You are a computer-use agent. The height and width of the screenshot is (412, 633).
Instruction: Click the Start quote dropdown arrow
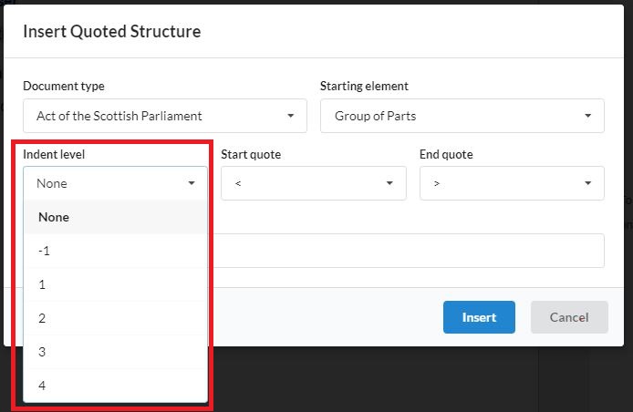point(389,183)
